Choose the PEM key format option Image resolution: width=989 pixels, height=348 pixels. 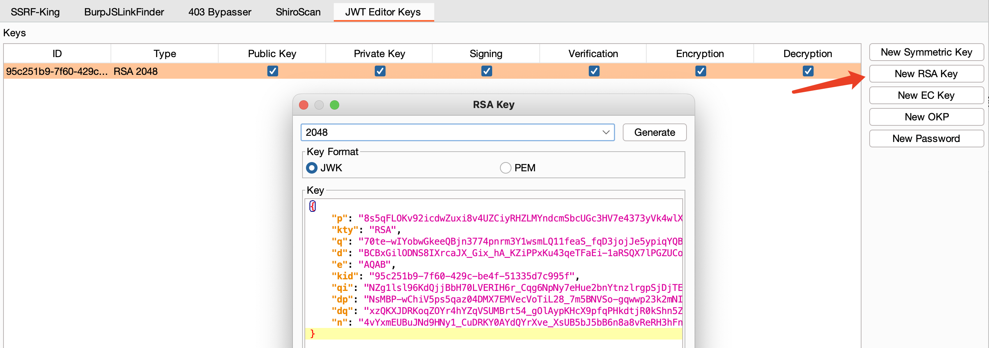click(505, 168)
